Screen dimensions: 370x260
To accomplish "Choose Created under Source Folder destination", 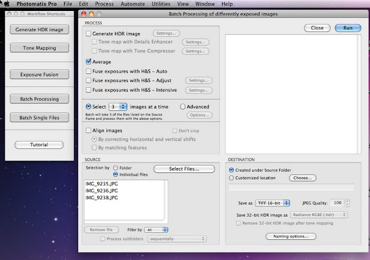I will pos(231,170).
